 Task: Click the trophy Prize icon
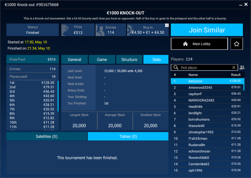point(65,30)
